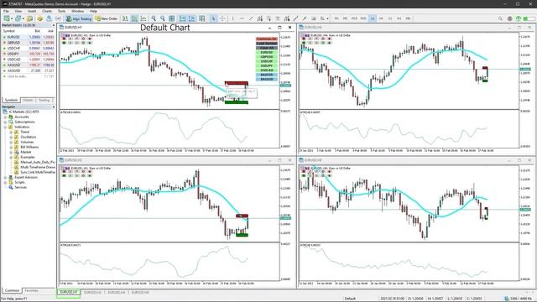Viewport: 537px width, 302px height.
Task: Expand the Bill Williams folder
Action: click(x=11, y=147)
